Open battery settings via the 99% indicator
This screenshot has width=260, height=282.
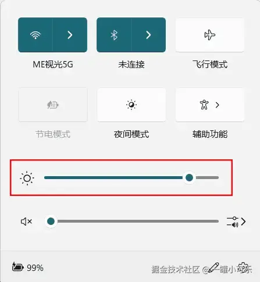[x=28, y=267]
